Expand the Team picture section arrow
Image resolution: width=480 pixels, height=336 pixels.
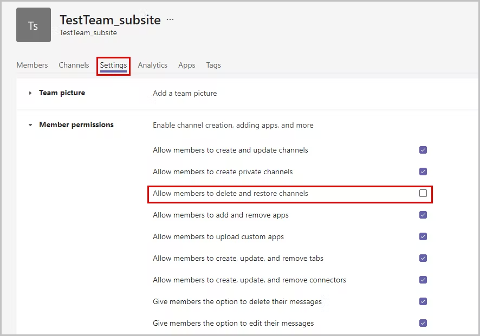[30, 93]
